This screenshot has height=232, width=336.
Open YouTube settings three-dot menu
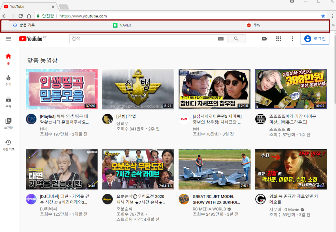pos(293,39)
